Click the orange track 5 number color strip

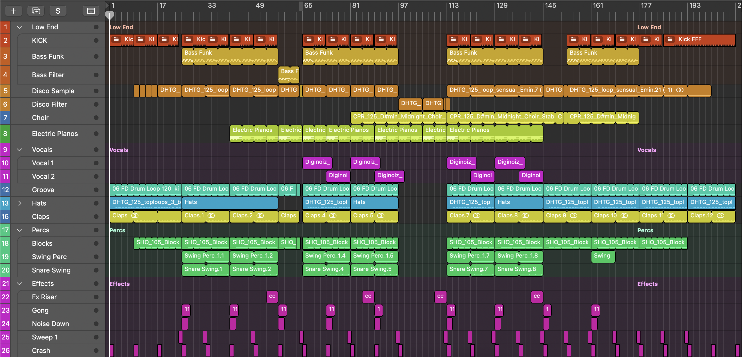pos(5,91)
